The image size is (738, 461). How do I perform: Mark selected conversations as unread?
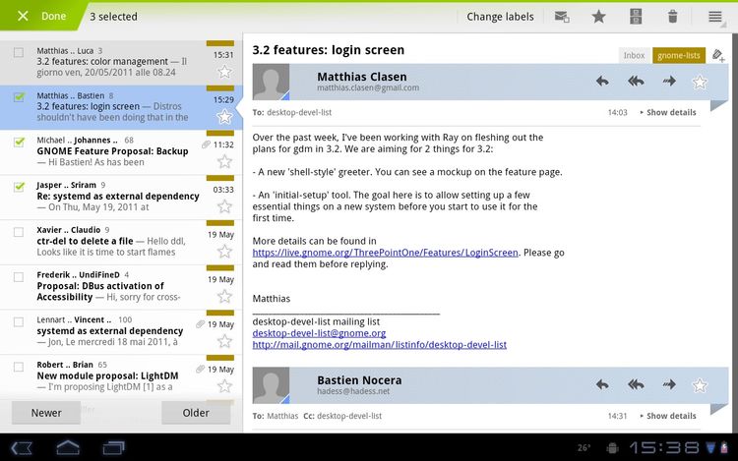[x=562, y=17]
